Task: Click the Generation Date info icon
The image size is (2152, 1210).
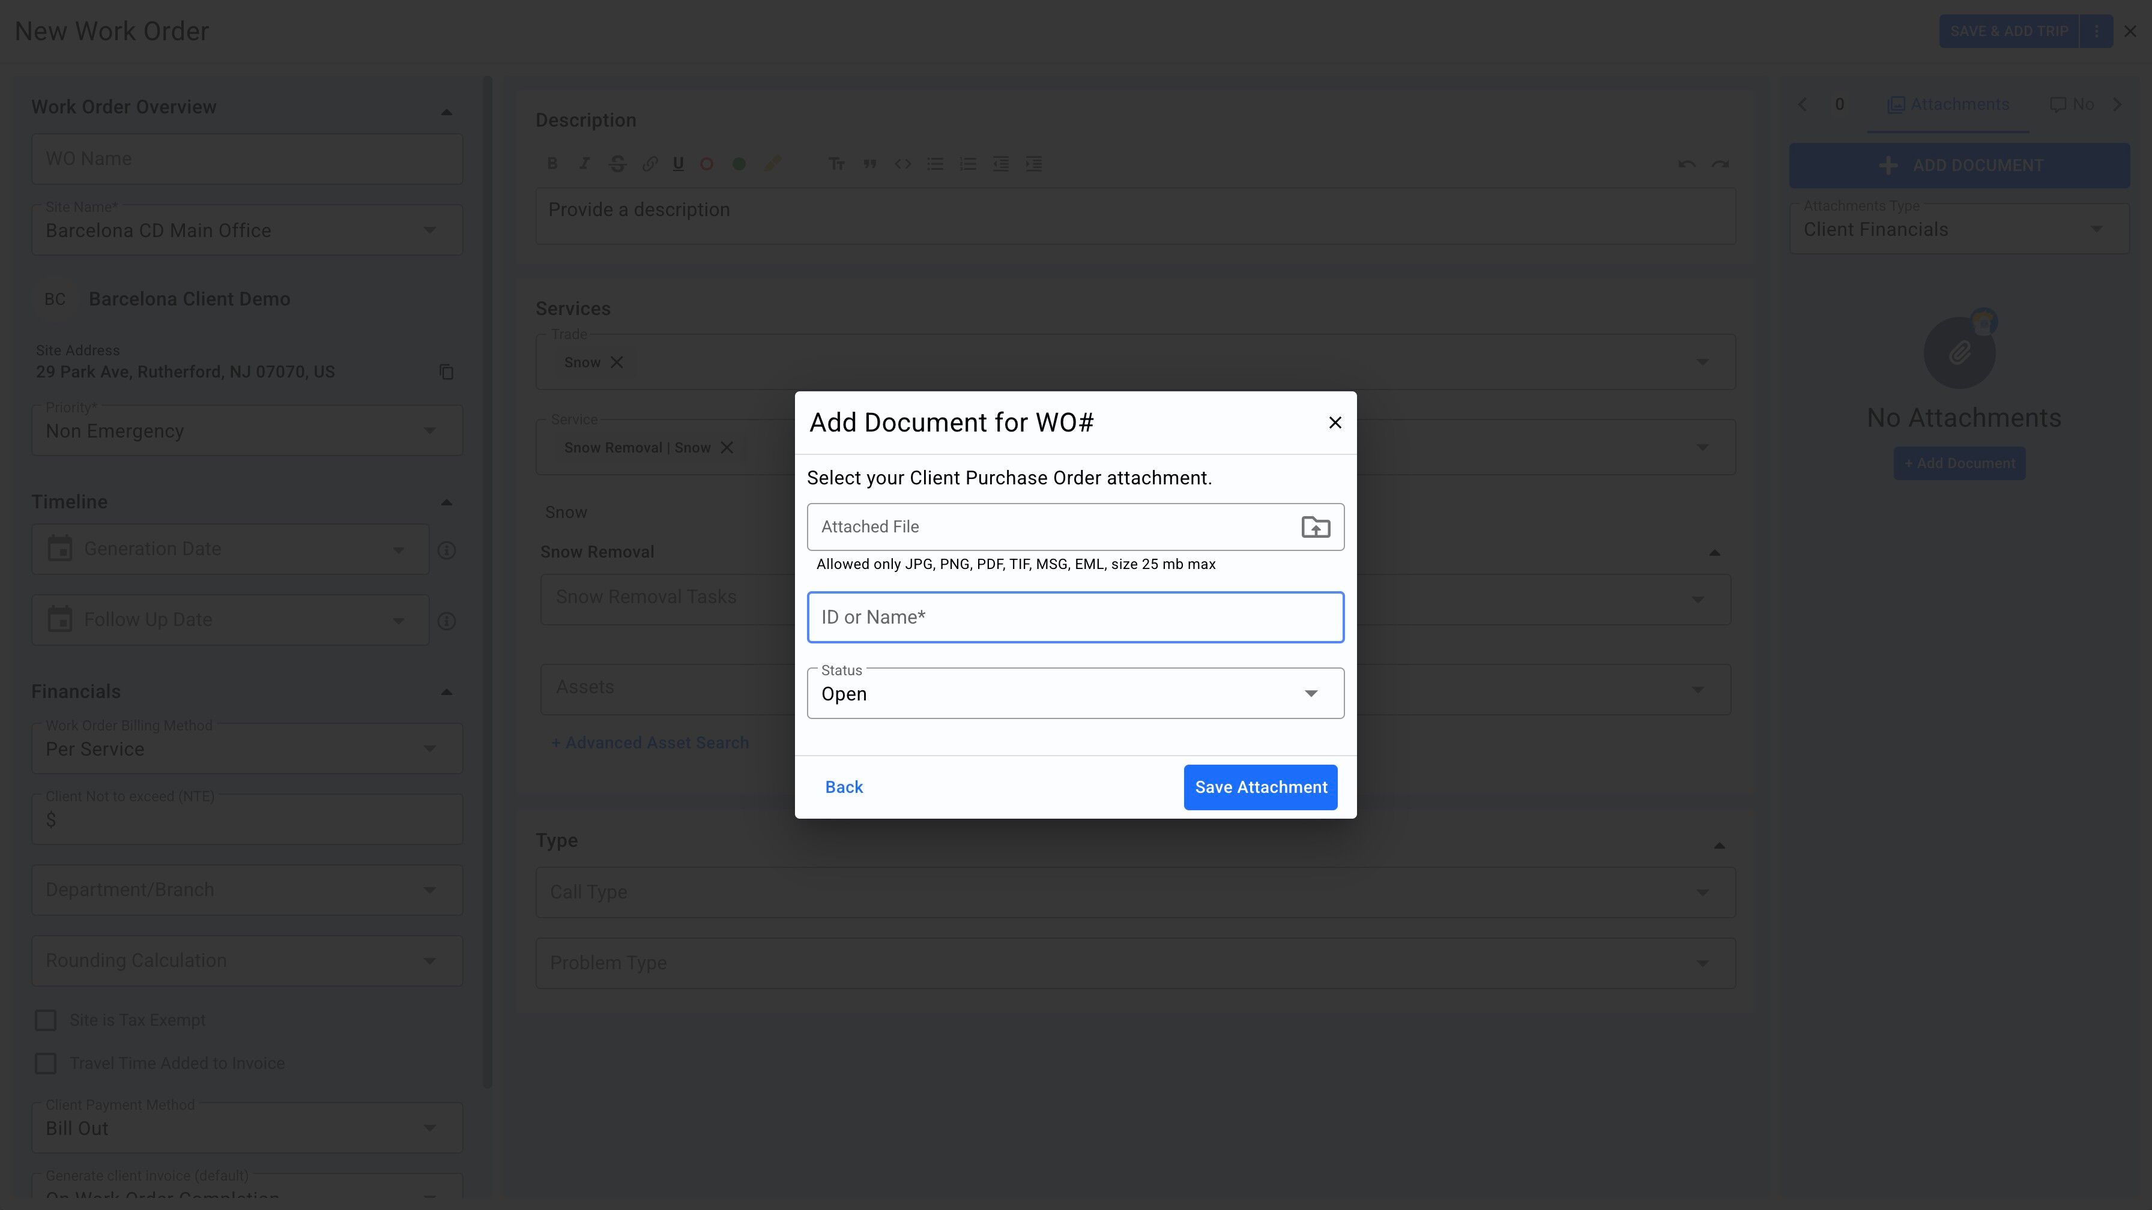Action: coord(446,550)
